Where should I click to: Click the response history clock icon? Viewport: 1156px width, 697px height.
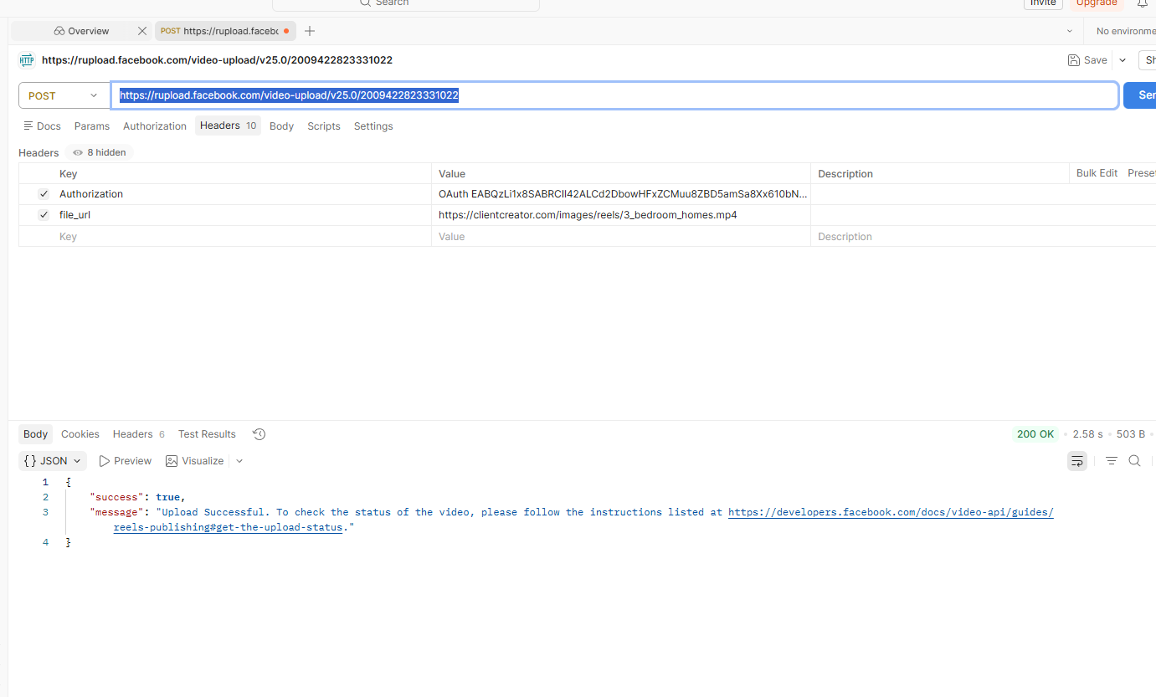(x=259, y=434)
